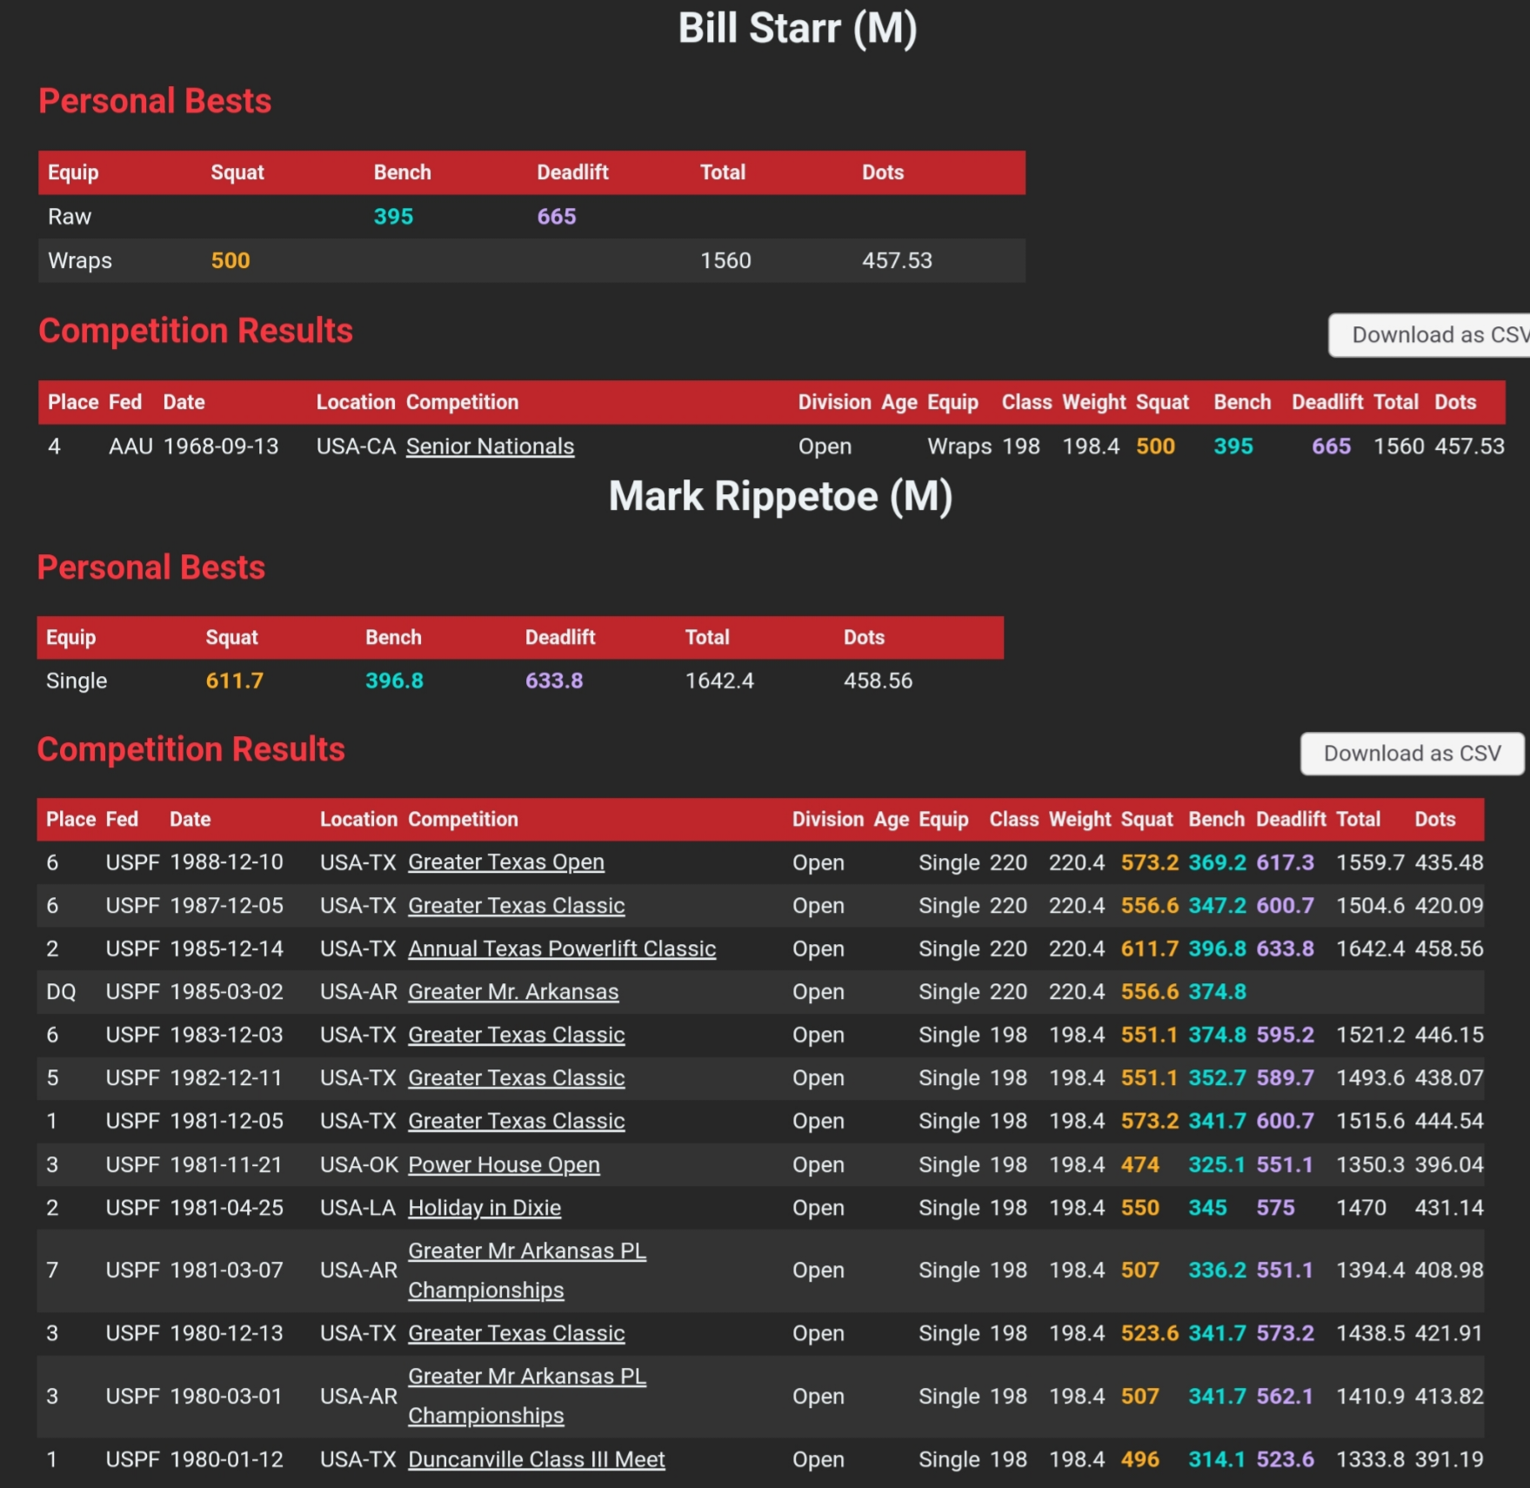
Task: Click the deadlift value 575 in Holiday in Dixie row
Action: tap(1275, 1208)
